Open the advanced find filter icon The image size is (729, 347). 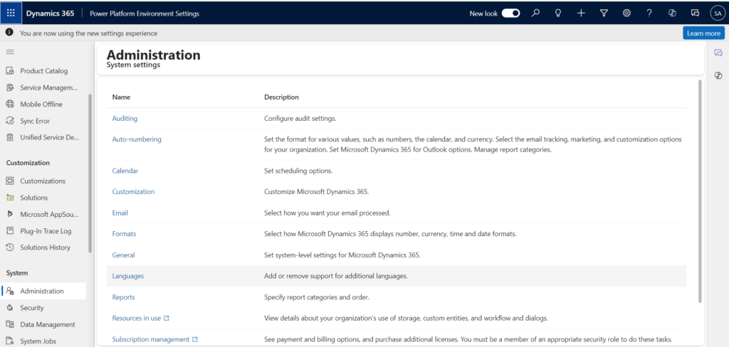coord(604,13)
